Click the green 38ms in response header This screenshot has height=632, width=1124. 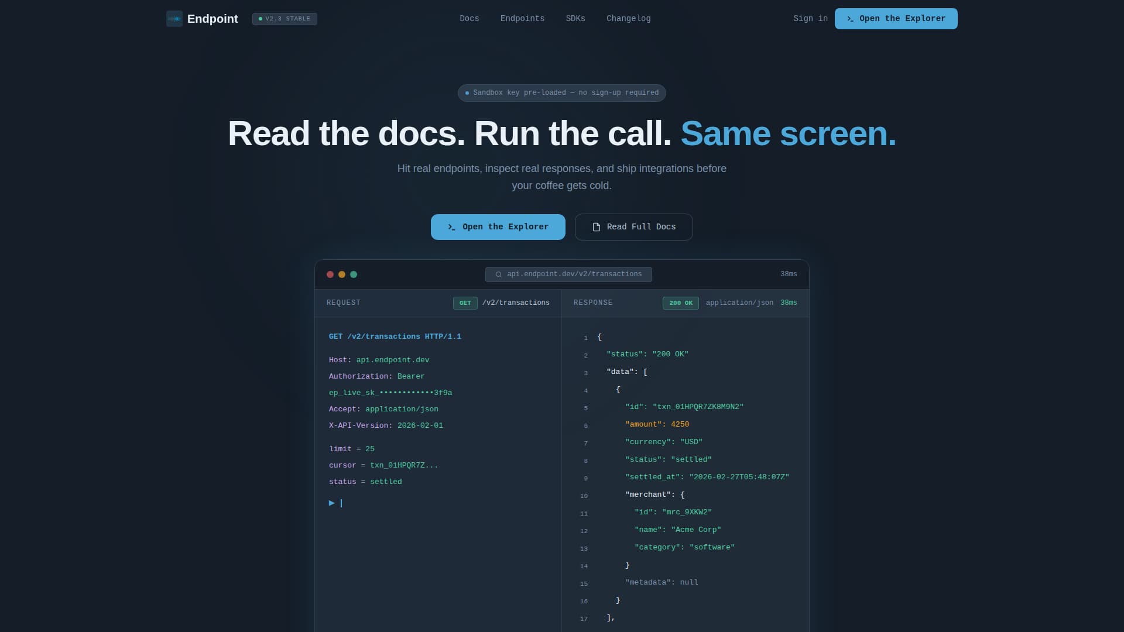[789, 303]
